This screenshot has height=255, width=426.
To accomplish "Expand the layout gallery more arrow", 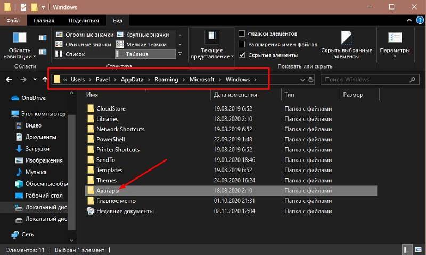I will pos(180,54).
